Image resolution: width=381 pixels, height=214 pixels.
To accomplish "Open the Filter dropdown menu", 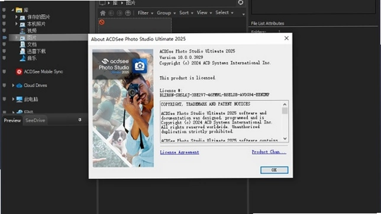I will coord(146,13).
